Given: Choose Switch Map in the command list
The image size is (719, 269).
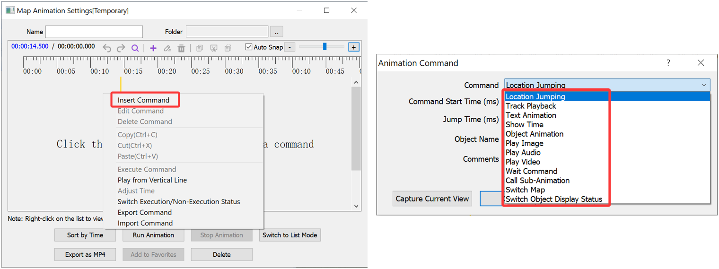Looking at the screenshot, I should (x=525, y=190).
